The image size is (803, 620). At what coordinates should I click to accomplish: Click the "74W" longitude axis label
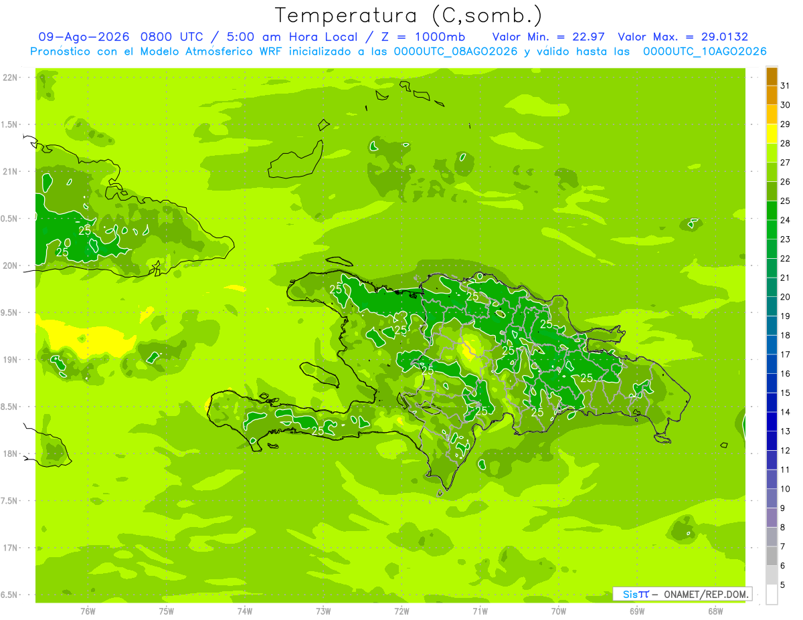245,611
